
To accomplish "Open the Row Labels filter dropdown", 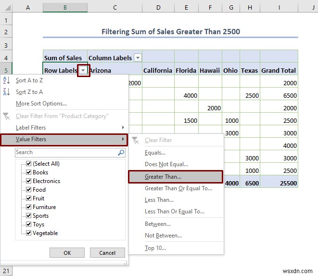I will [x=83, y=70].
